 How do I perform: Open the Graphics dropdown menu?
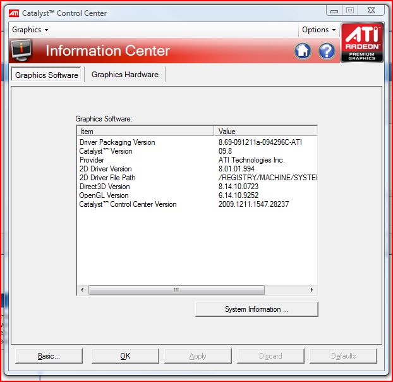coord(30,30)
